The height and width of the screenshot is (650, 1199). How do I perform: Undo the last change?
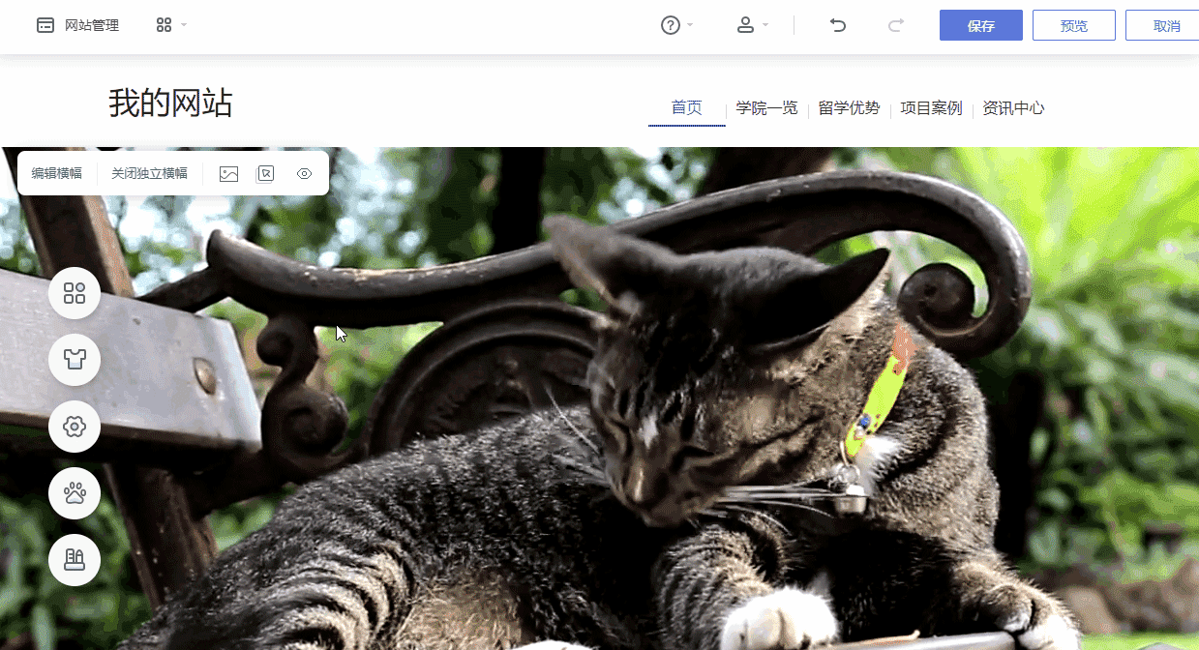[838, 25]
